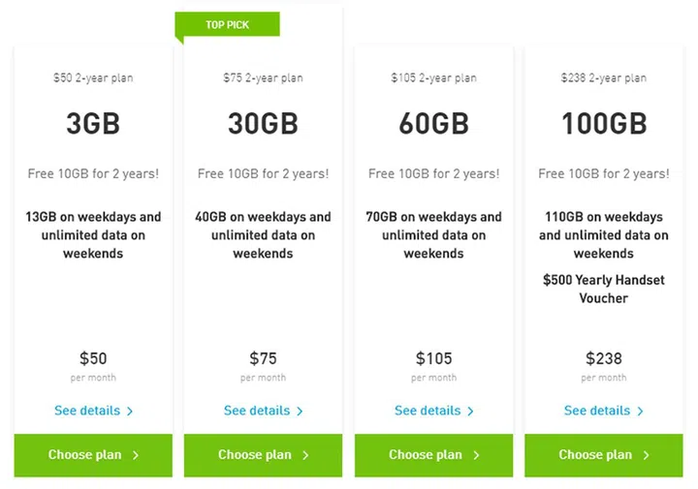Choose the $50 3GB plan
Screen dimensions: 698x489
tap(93, 455)
